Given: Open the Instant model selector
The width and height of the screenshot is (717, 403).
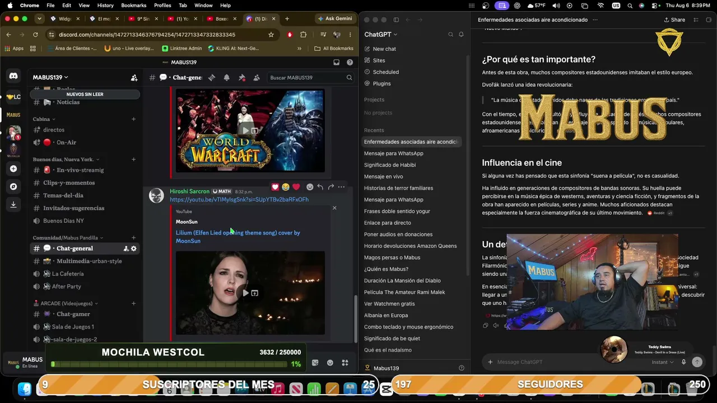Looking at the screenshot, I should click(663, 362).
